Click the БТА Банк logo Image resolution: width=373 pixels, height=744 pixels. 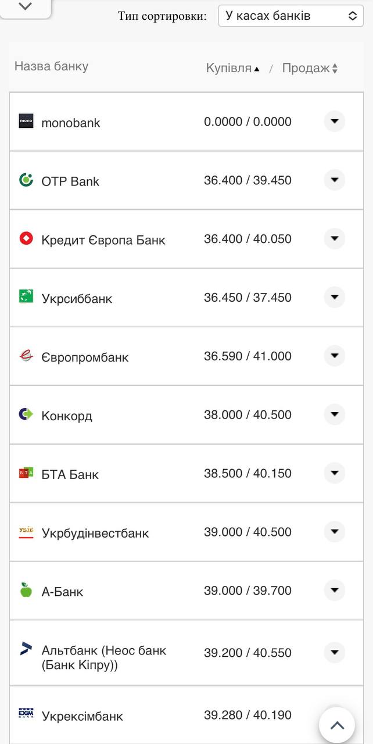27,473
